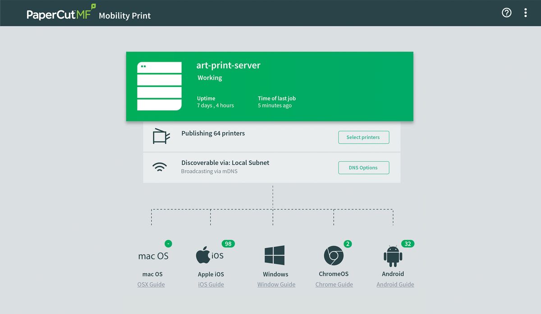This screenshot has width=541, height=314.
Task: Click the server stack icon
Action: tap(159, 86)
